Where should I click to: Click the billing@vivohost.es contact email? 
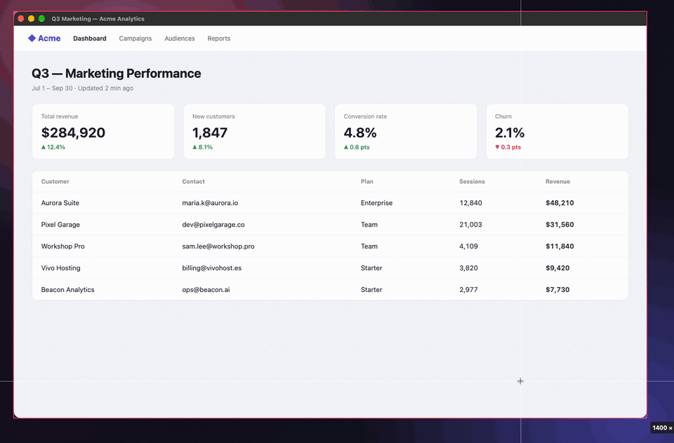pyautogui.click(x=212, y=268)
